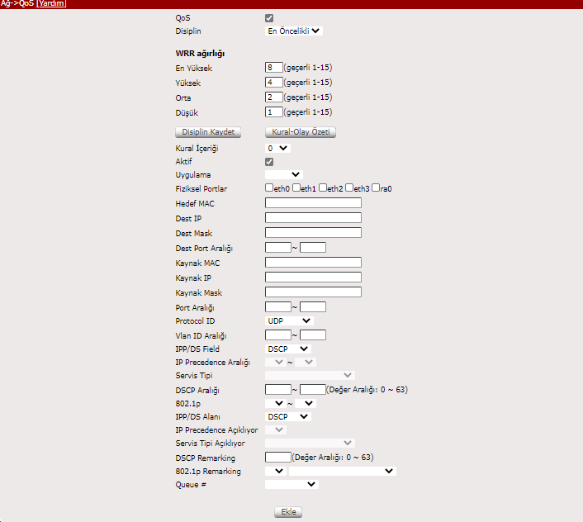Click the Dest Mask input field
This screenshot has height=522, width=583.
point(313,232)
